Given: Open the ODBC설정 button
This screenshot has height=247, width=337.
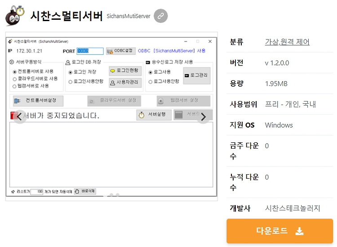Looking at the screenshot, I should pos(120,51).
